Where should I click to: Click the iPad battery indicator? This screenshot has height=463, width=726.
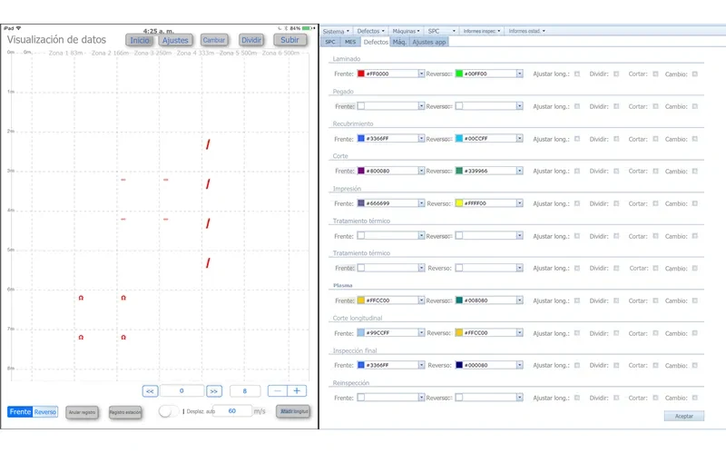click(x=308, y=28)
